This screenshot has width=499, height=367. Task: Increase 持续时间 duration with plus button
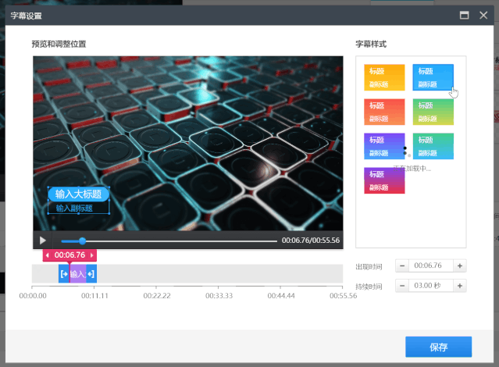460,286
